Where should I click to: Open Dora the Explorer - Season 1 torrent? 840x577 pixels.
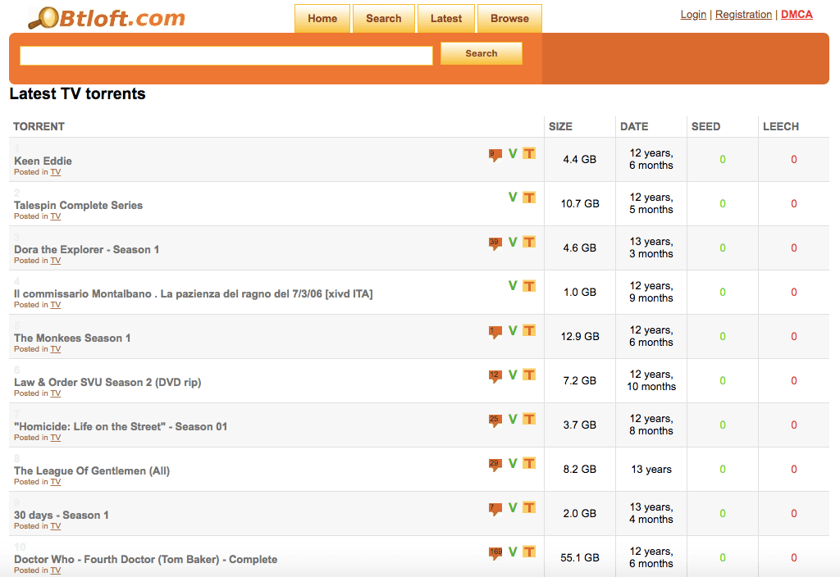(x=86, y=250)
